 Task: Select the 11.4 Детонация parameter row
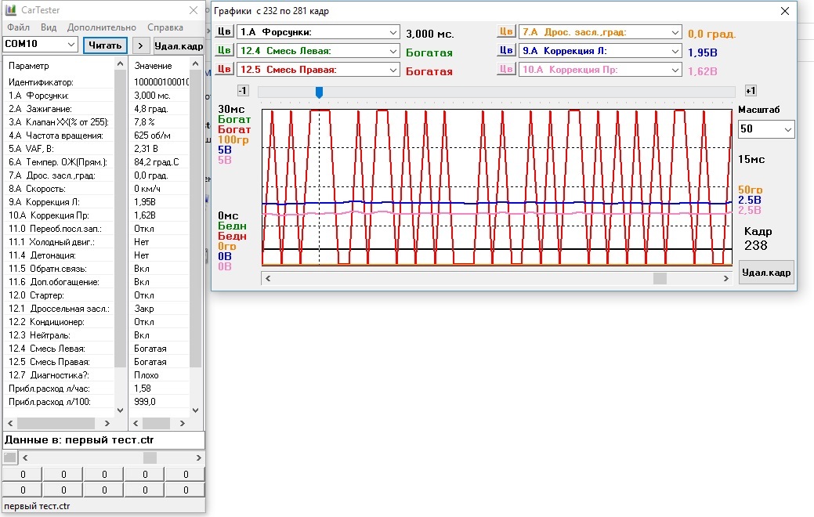click(60, 255)
